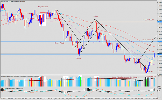
Task: Click the blue price tag beside upper Future Sellers line
Action: pyautogui.click(x=160, y=22)
